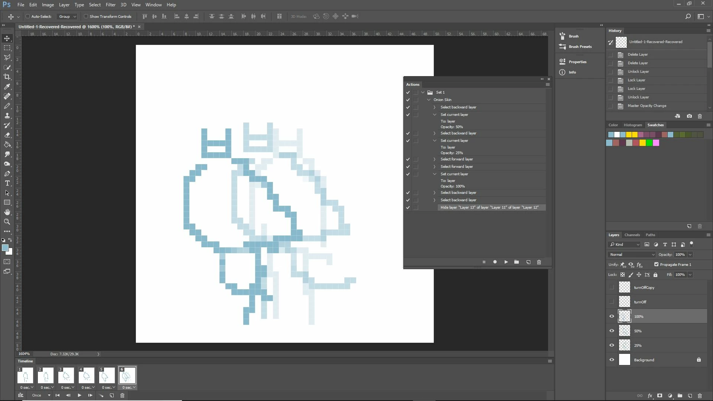
Task: Begin recording in Actions panel
Action: [495, 262]
